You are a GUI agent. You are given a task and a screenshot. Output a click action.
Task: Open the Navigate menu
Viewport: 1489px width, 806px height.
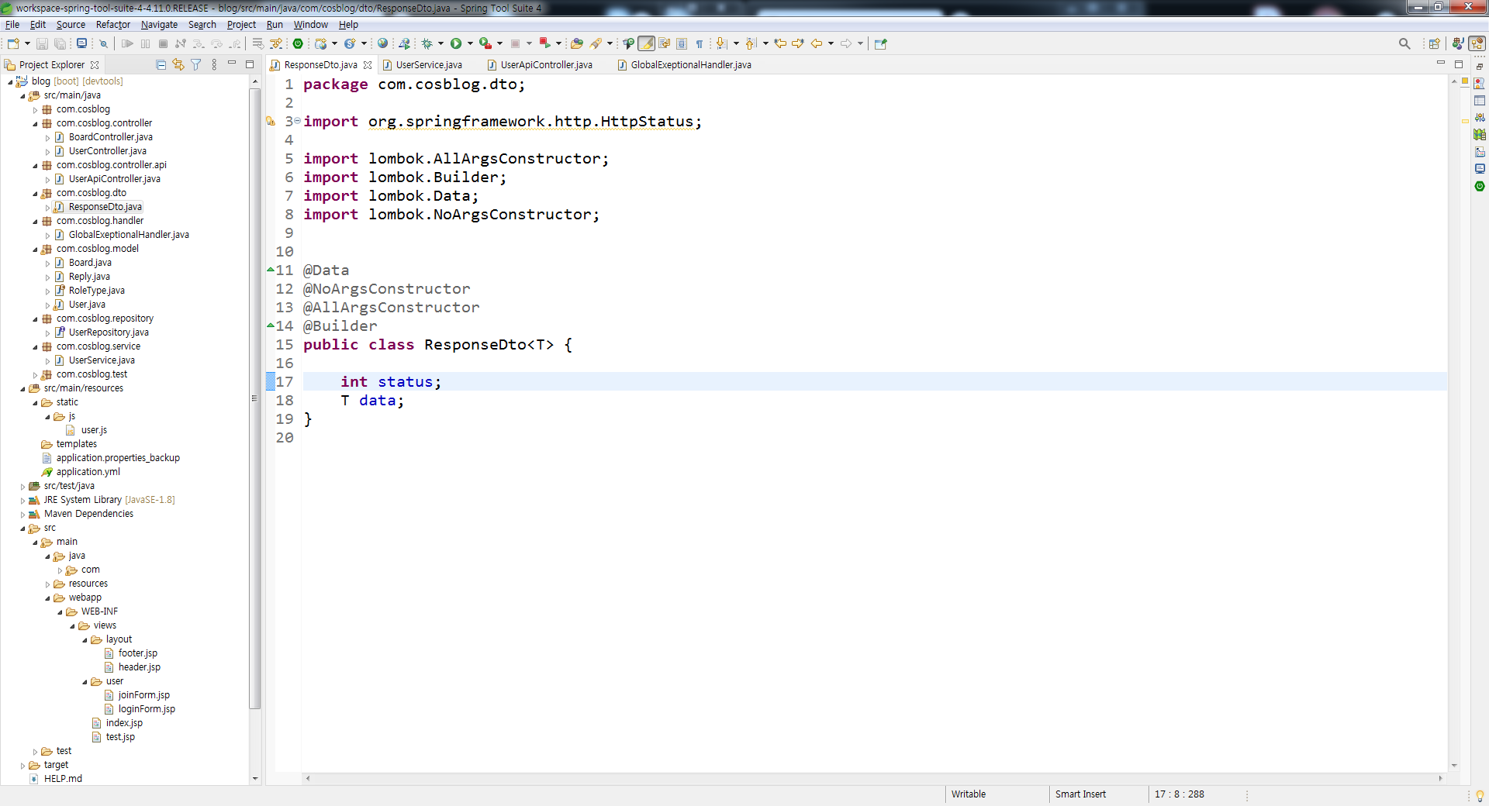[x=159, y=25]
